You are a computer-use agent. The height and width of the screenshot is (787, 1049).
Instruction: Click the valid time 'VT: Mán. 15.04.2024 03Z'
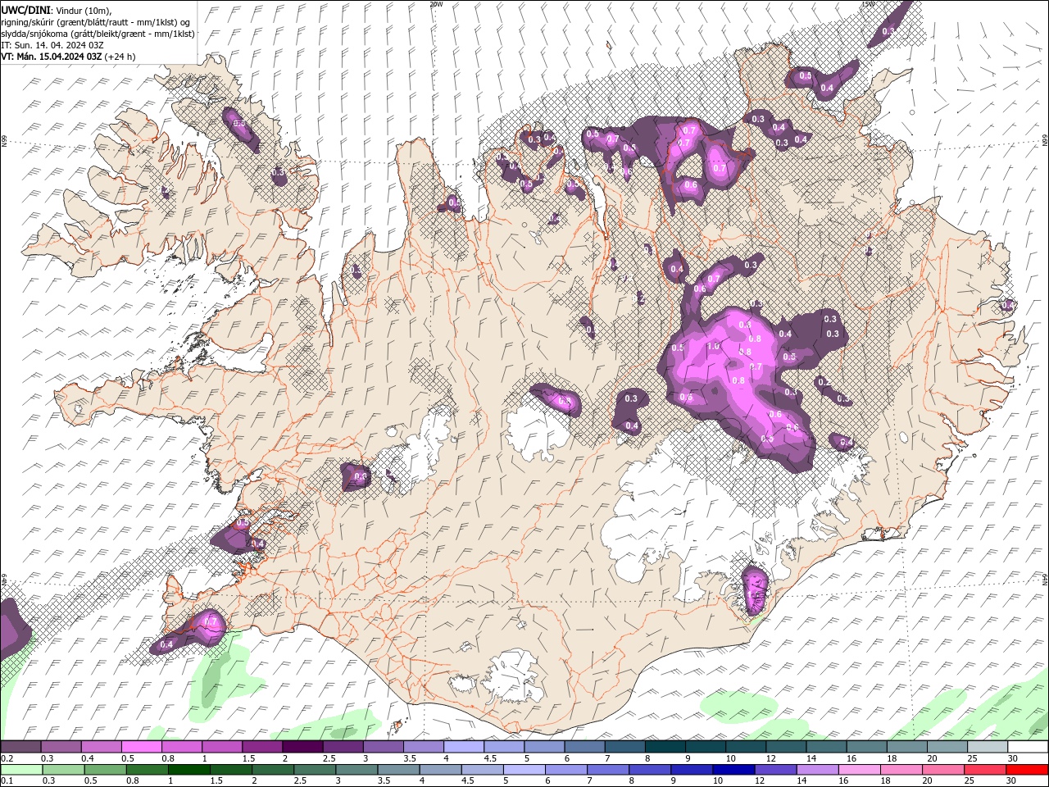click(x=51, y=57)
